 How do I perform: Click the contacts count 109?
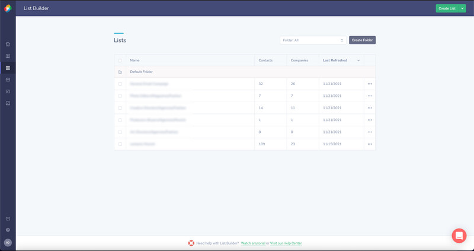[262, 144]
